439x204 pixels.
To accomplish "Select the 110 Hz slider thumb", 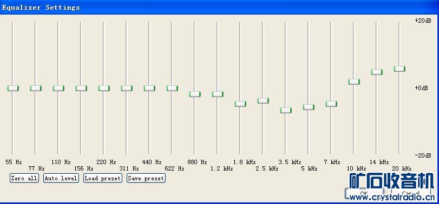I will click(x=58, y=88).
